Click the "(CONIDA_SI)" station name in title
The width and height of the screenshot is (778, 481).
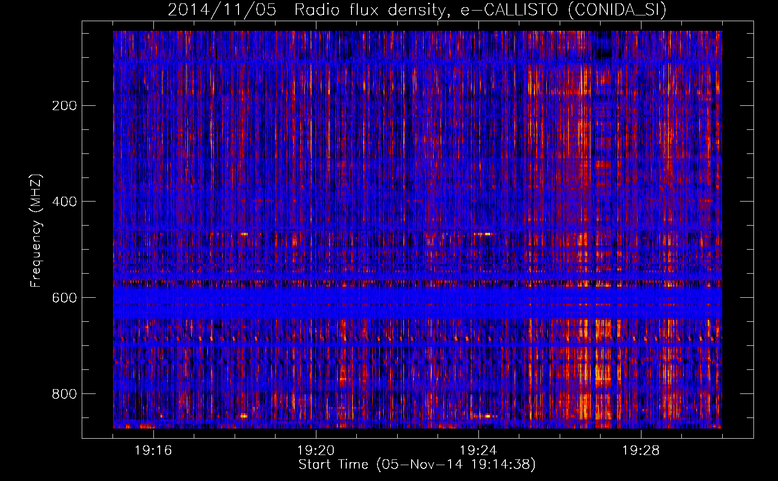coord(617,10)
